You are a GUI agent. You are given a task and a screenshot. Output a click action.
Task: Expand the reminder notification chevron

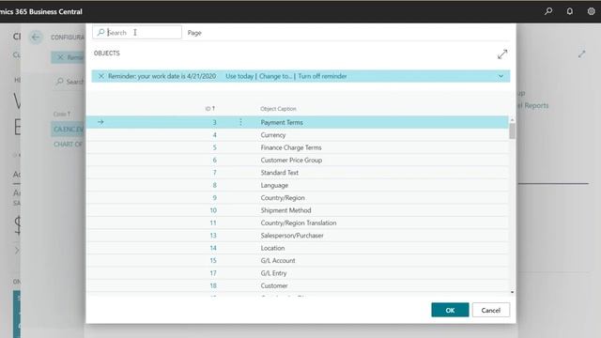pyautogui.click(x=501, y=76)
